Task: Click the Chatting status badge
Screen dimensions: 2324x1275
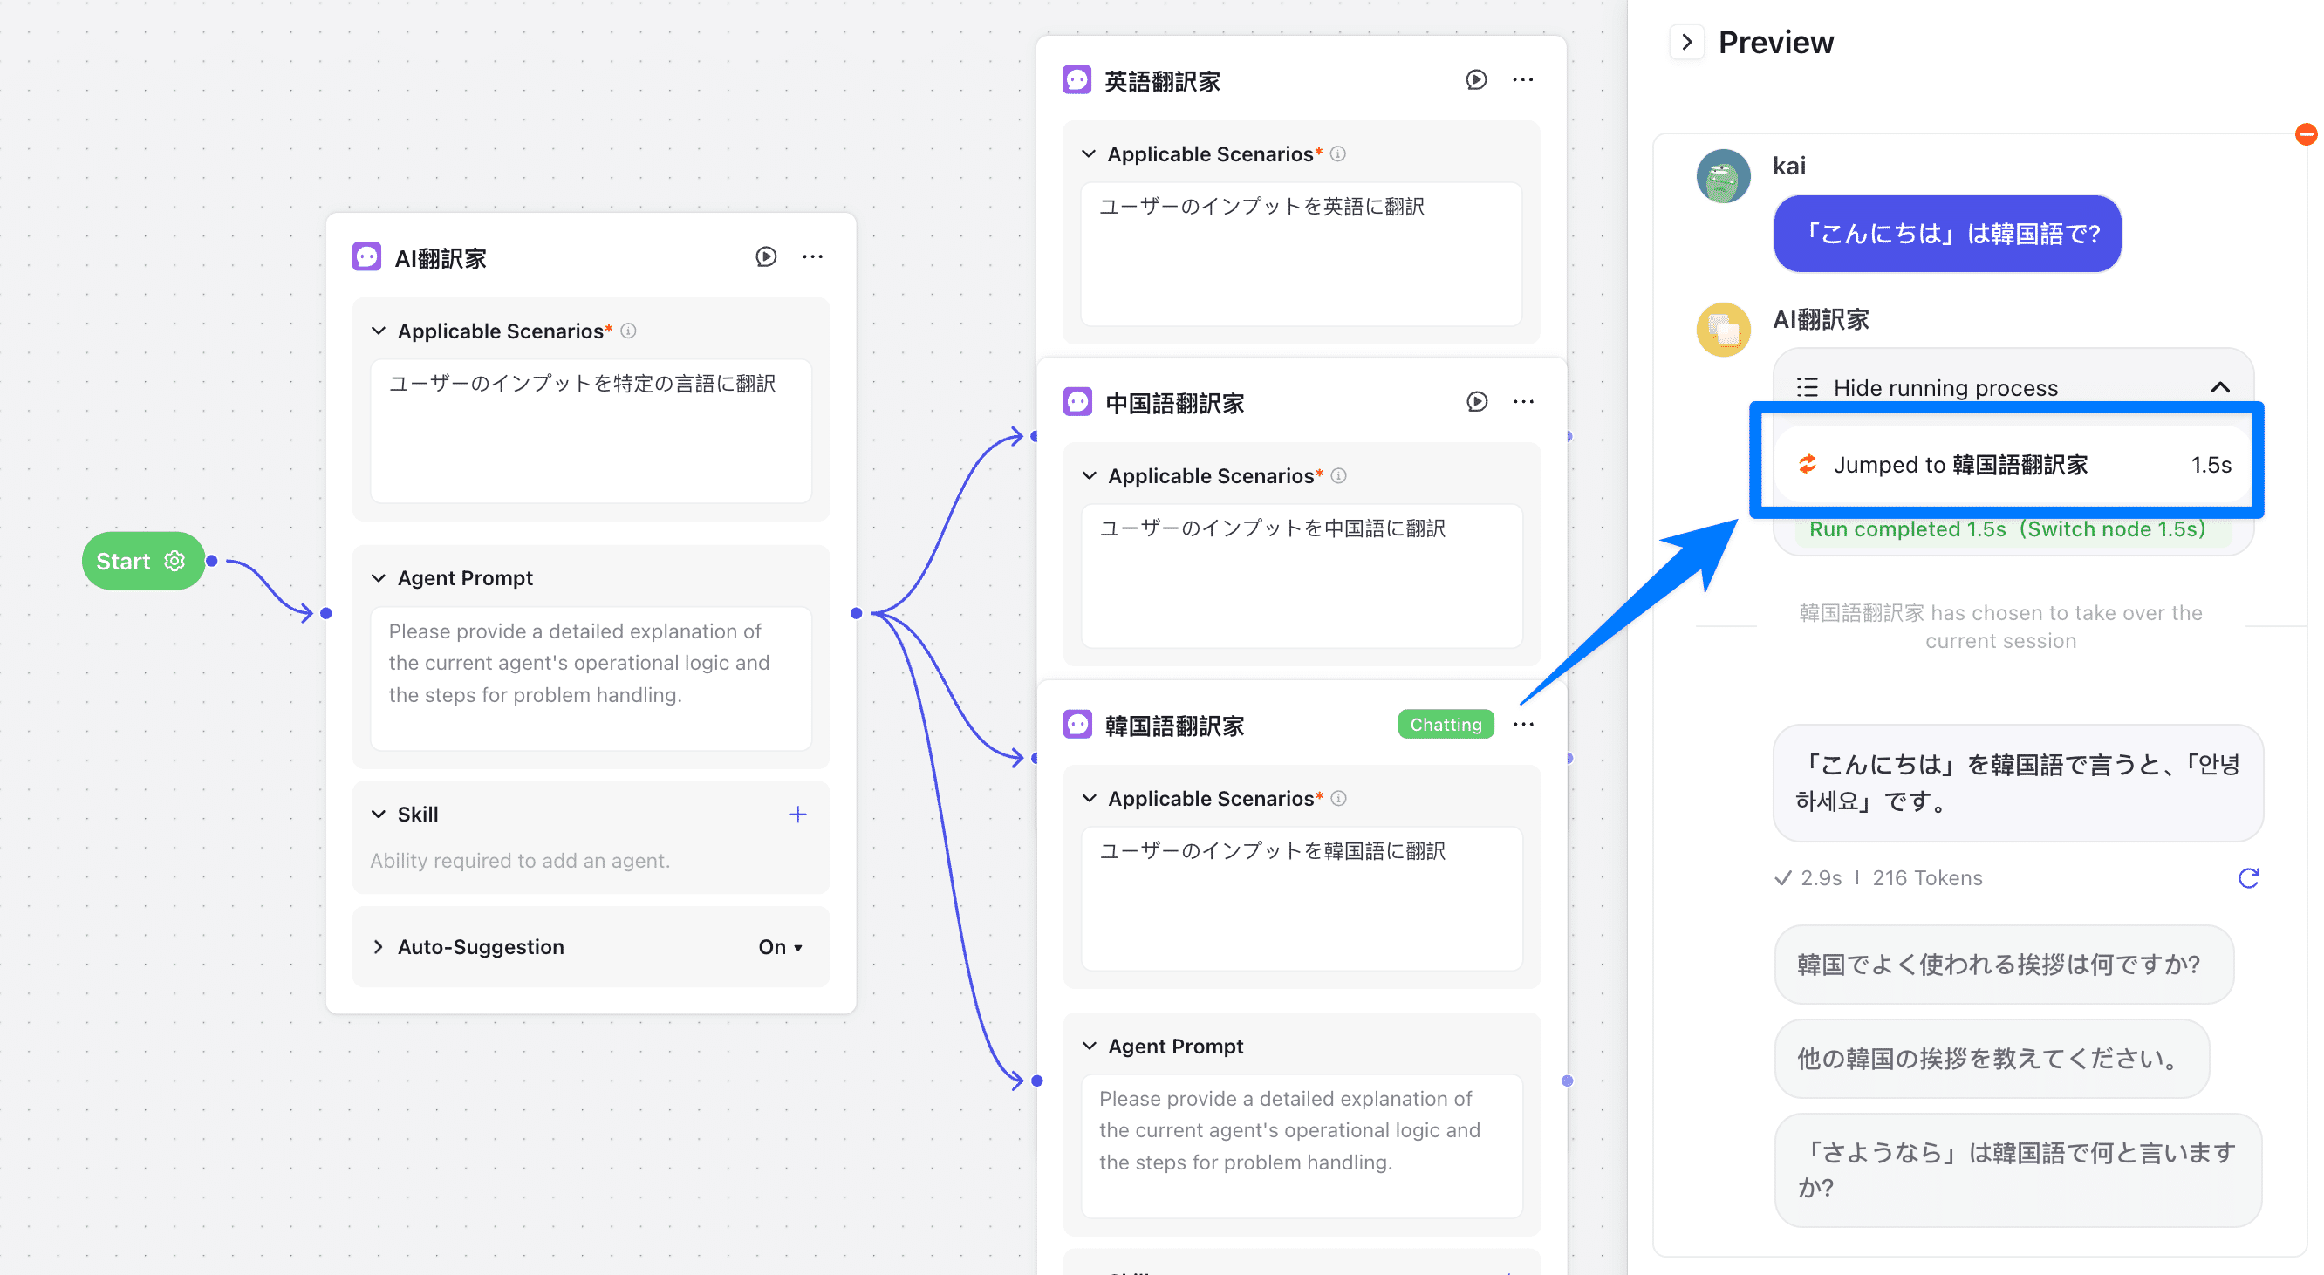Action: [1446, 724]
